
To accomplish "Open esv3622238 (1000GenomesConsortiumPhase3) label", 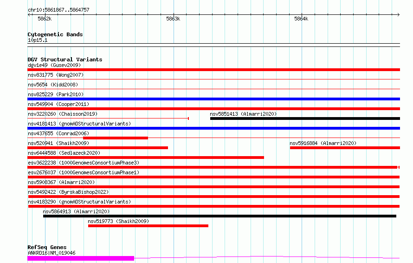I will pos(84,163).
